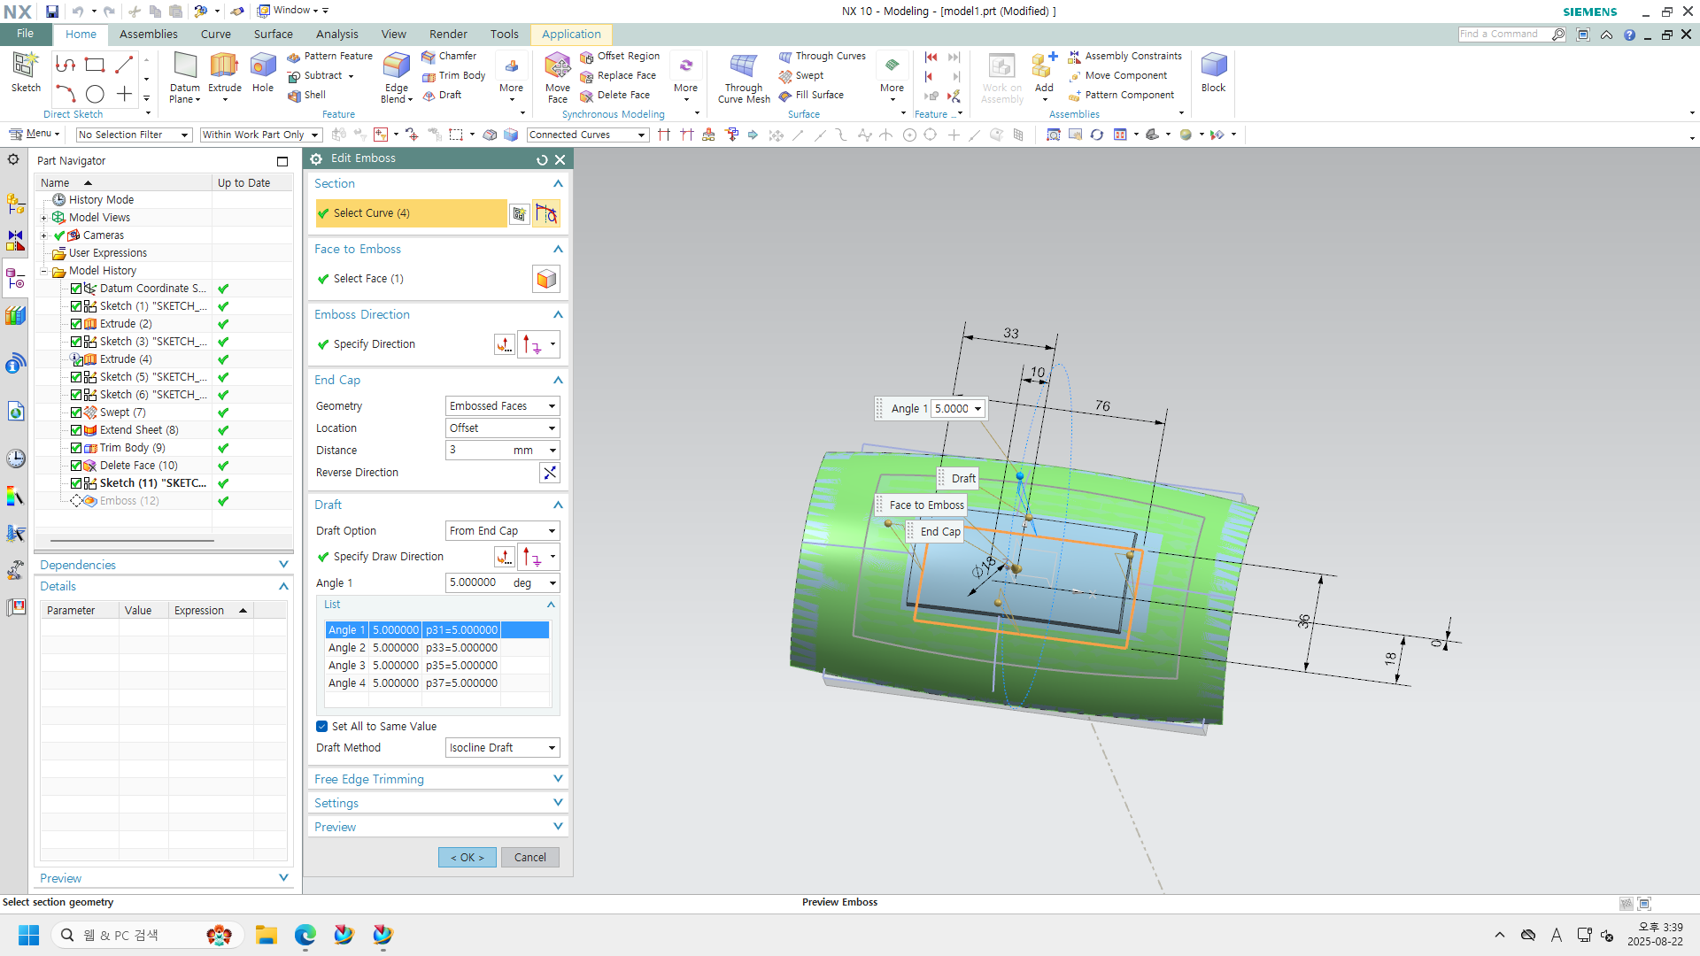Image resolution: width=1700 pixels, height=956 pixels.
Task: Click the Cancel button
Action: (x=529, y=858)
